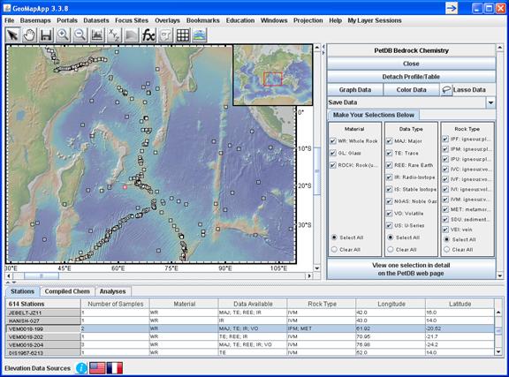Image resolution: width=509 pixels, height=377 pixels.
Task: Click the French flag icon
Action: tap(115, 368)
